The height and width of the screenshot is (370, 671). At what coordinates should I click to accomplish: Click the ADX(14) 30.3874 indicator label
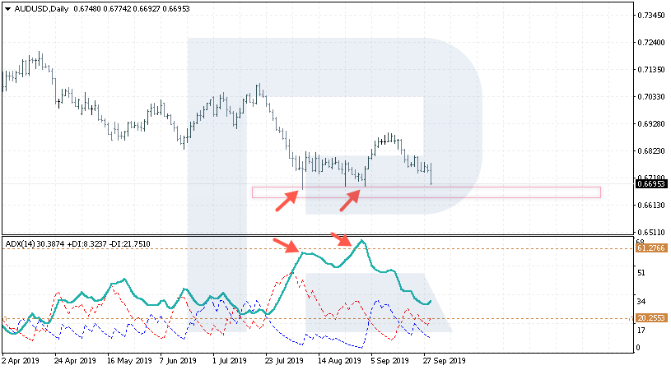(x=35, y=244)
